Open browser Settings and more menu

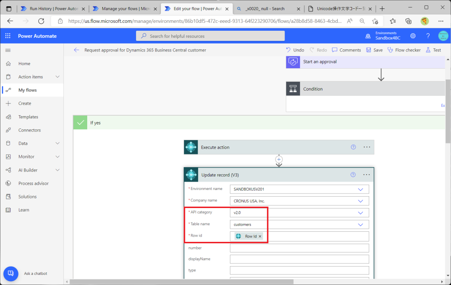(x=440, y=21)
